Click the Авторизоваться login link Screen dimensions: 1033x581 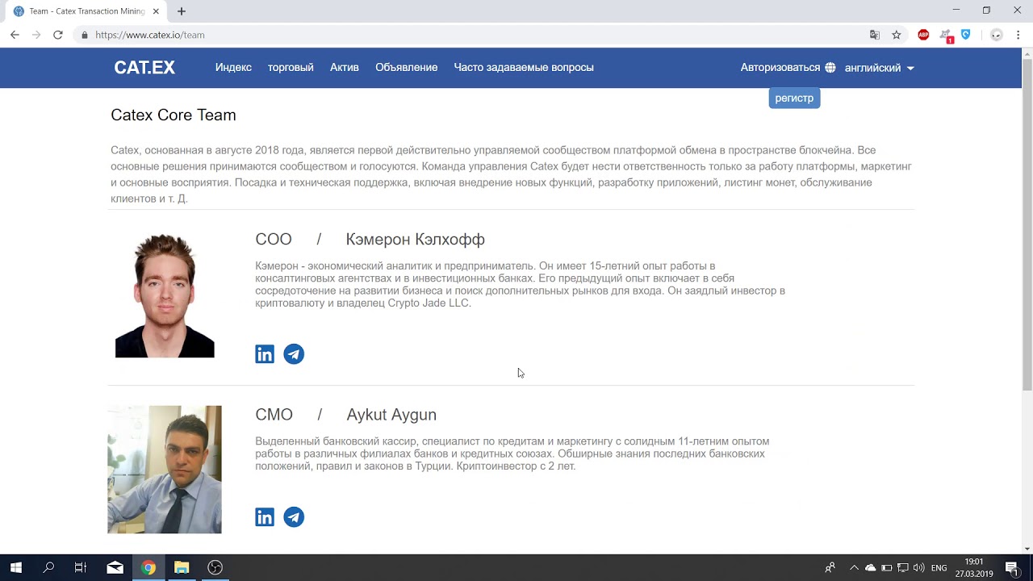[780, 68]
